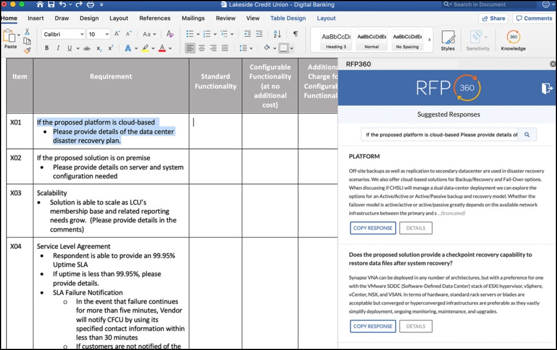Align text left
The width and height of the screenshot is (557, 350).
[190, 48]
